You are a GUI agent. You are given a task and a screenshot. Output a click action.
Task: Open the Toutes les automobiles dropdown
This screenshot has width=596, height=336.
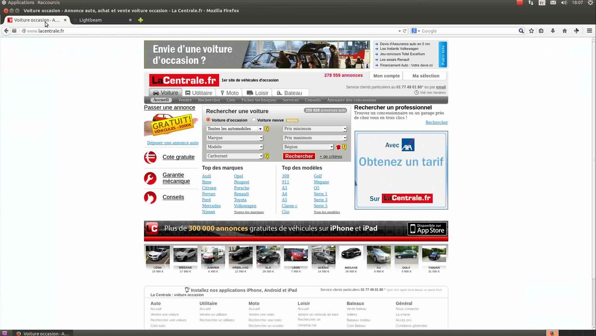coord(235,129)
